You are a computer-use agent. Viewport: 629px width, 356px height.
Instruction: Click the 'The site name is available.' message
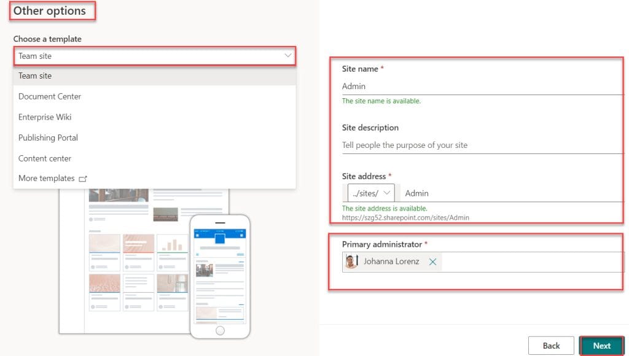[381, 101]
